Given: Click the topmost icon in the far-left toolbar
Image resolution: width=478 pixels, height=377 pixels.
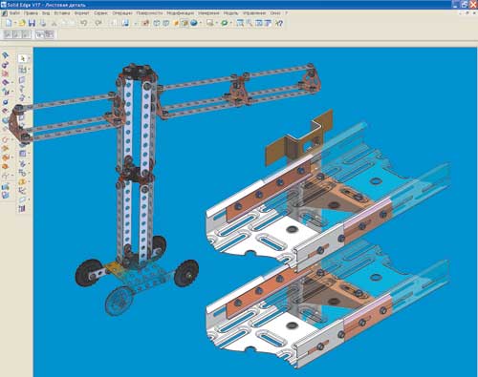Looking at the screenshot, I should (x=6, y=55).
